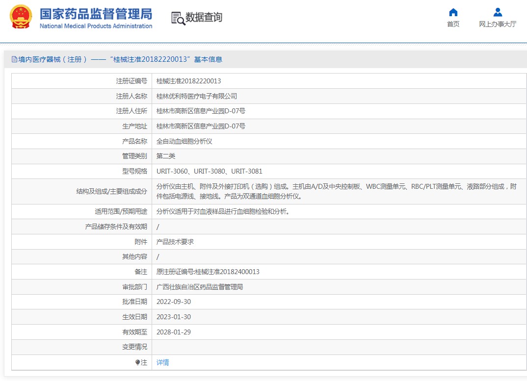Click the 国家药品监督管理局 site title
527x381 pixels.
[96, 14]
